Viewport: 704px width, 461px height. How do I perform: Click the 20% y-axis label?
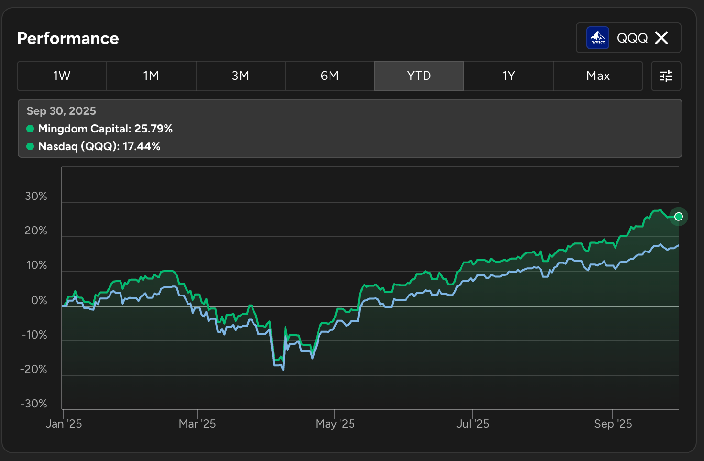(x=36, y=230)
